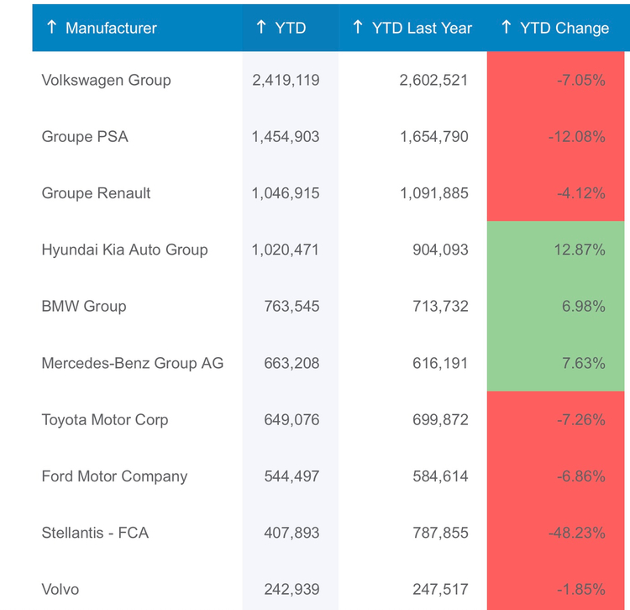
Task: Sort by YTD Change header label
Action: 564,28
